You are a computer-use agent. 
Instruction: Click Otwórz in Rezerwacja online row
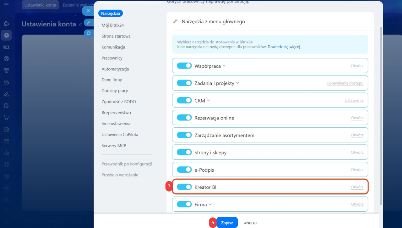(x=357, y=118)
